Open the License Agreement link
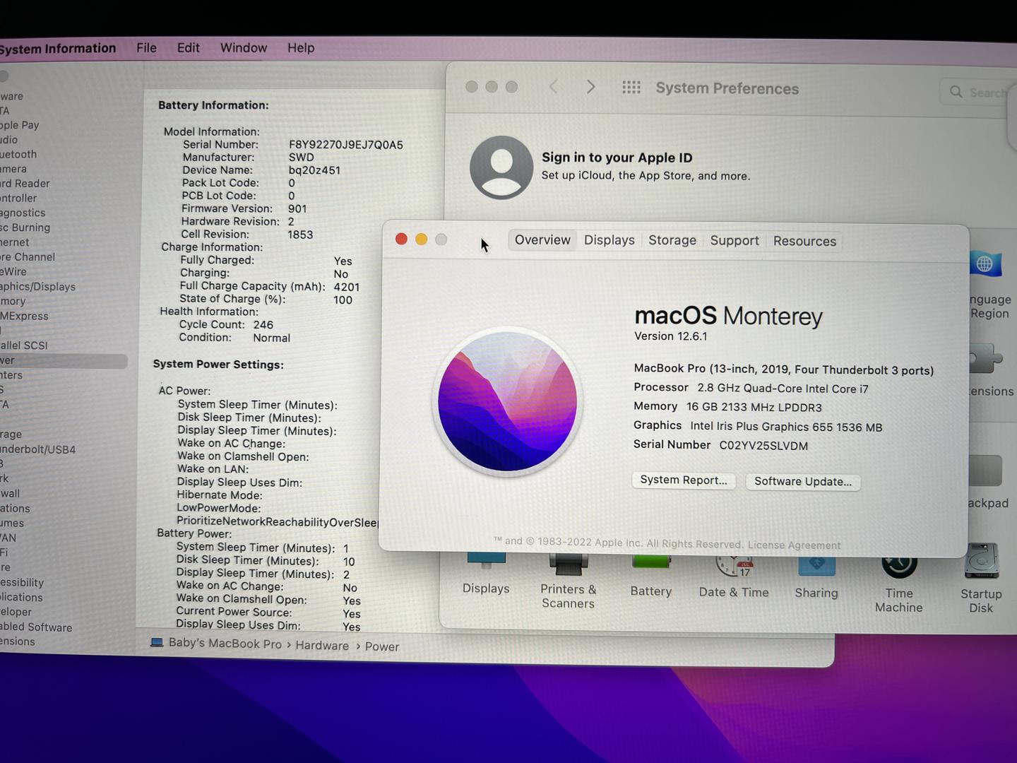This screenshot has height=763, width=1017. pyautogui.click(x=794, y=545)
